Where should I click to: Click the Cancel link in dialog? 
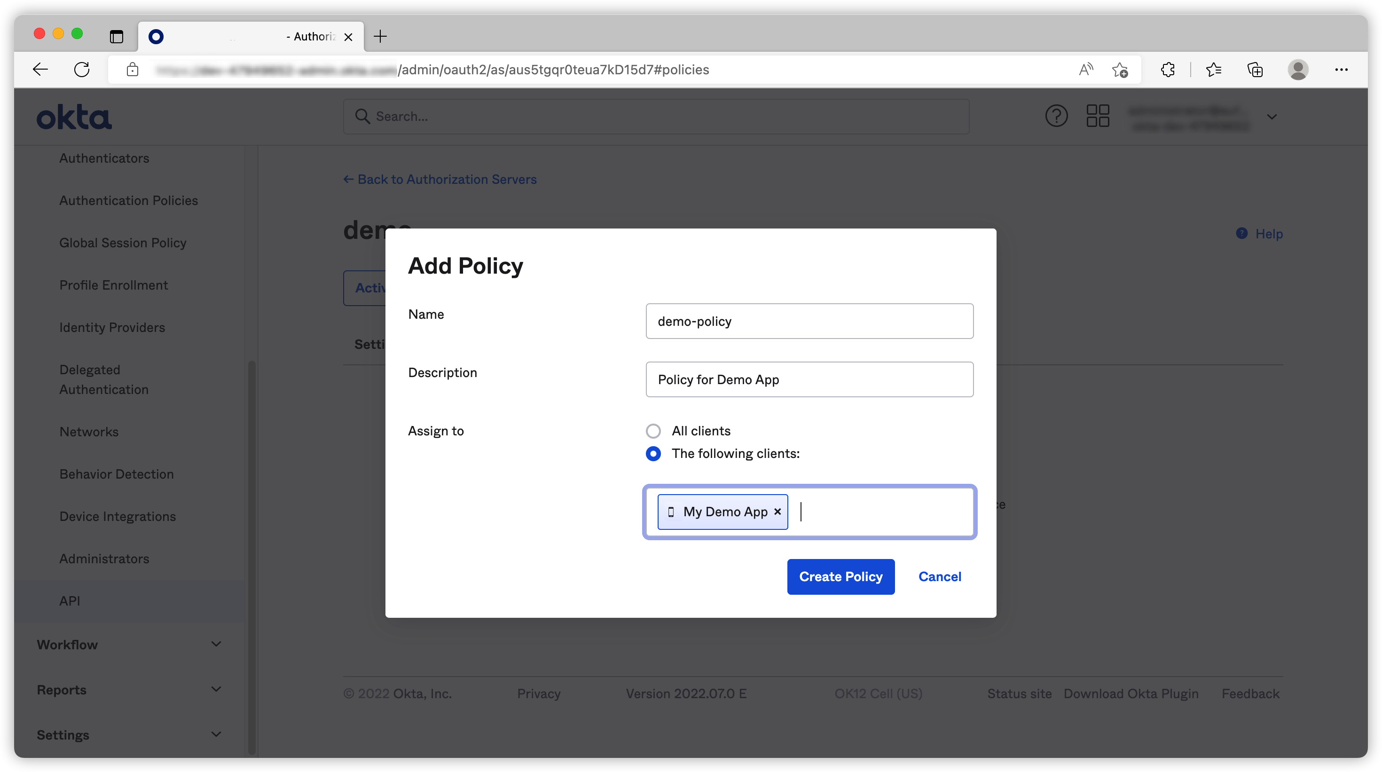(x=939, y=577)
